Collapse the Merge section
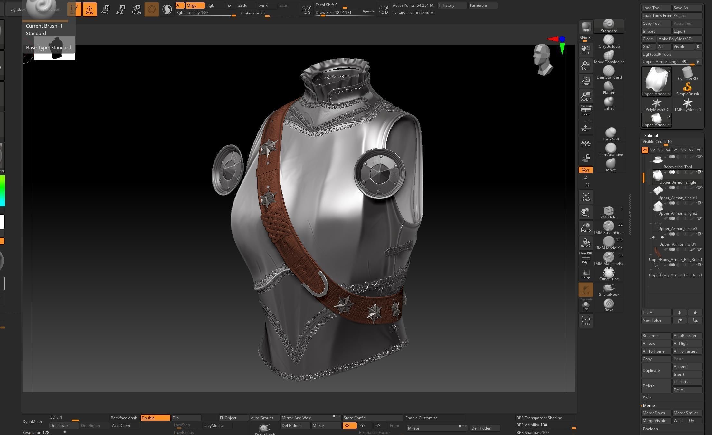 (x=649, y=406)
